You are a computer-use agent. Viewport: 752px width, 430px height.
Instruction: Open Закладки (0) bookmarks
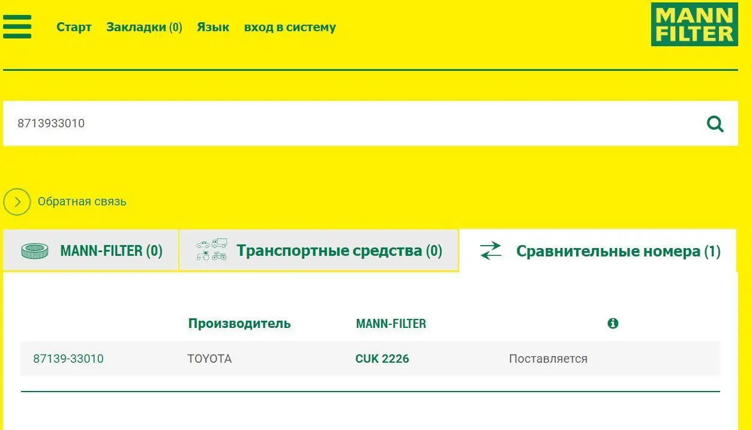click(144, 27)
